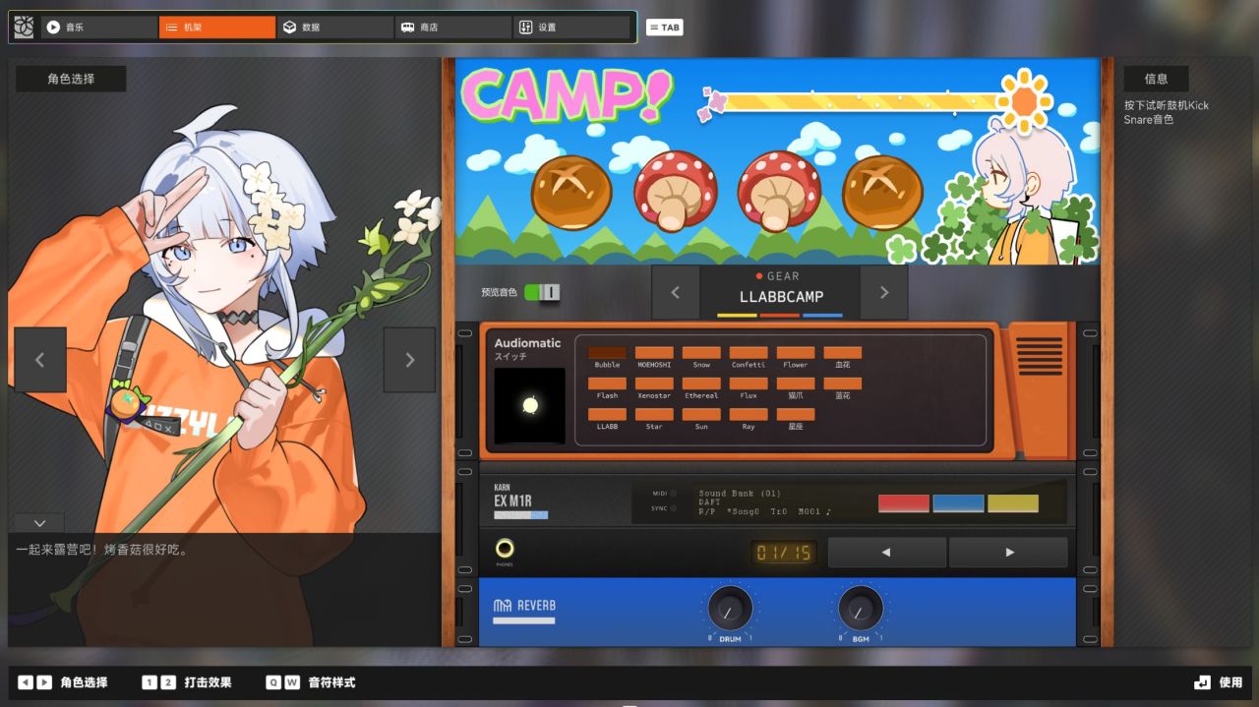
Task: Click the 信息 info panel header
Action: click(x=1157, y=79)
